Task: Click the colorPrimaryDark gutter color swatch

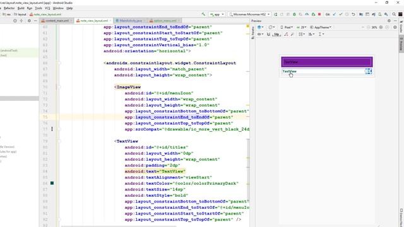Action: point(52,183)
